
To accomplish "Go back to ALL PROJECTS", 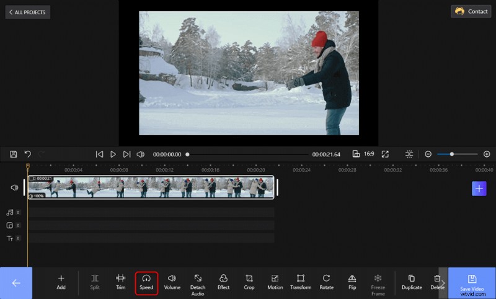I will (27, 12).
